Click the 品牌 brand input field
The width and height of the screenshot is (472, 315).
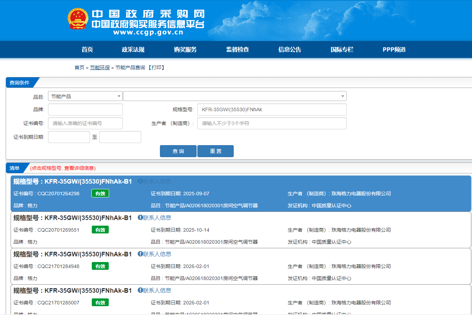pos(85,109)
